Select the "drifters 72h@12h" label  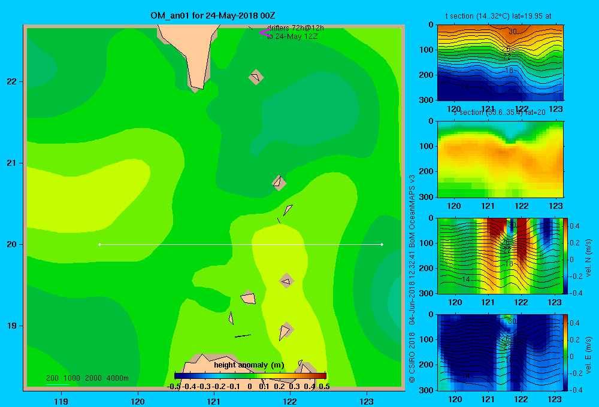coord(296,28)
